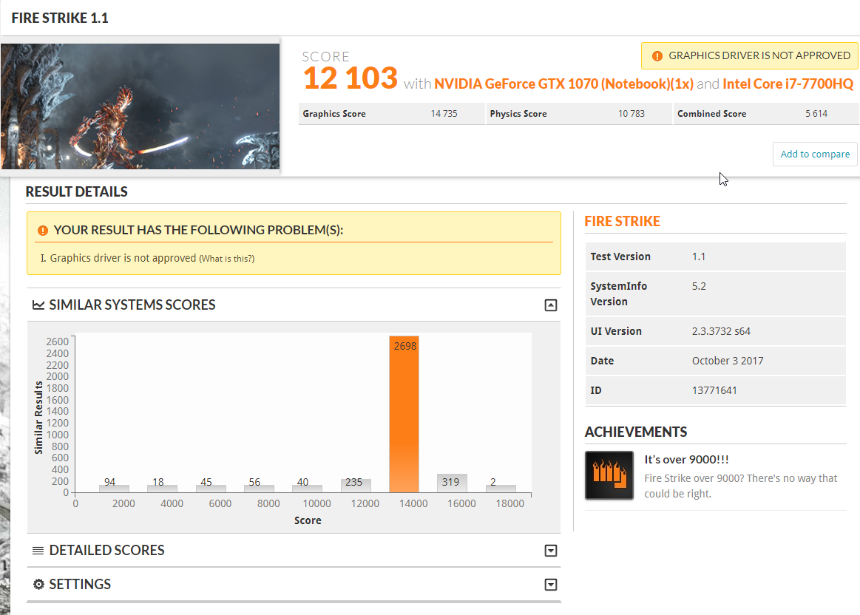This screenshot has height=615, width=860.
Task: Click the It's over 9000!!! achievement title
Action: point(687,460)
